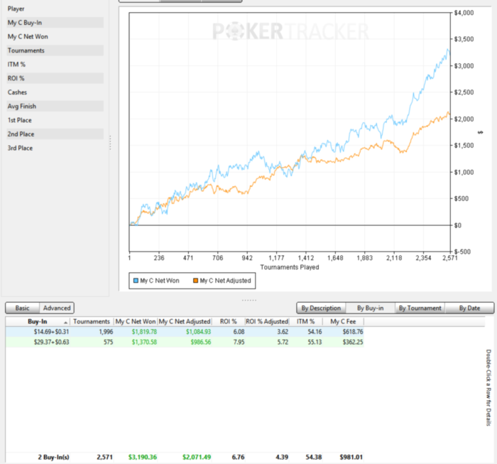Select the $14.69+$0.31 buy-in row
This screenshot has width=497, height=464.
pos(185,332)
